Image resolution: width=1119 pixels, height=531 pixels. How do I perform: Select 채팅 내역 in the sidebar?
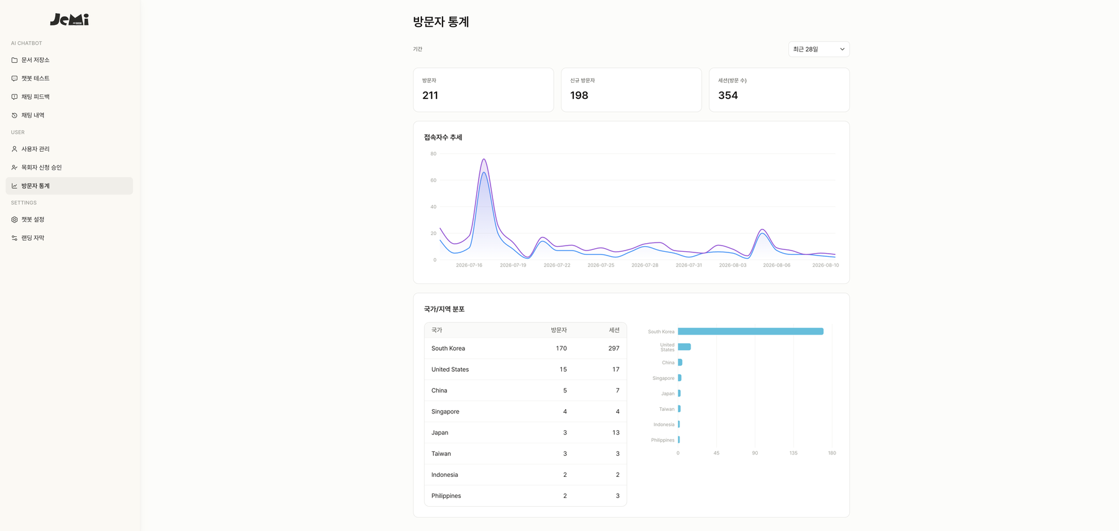pos(69,115)
